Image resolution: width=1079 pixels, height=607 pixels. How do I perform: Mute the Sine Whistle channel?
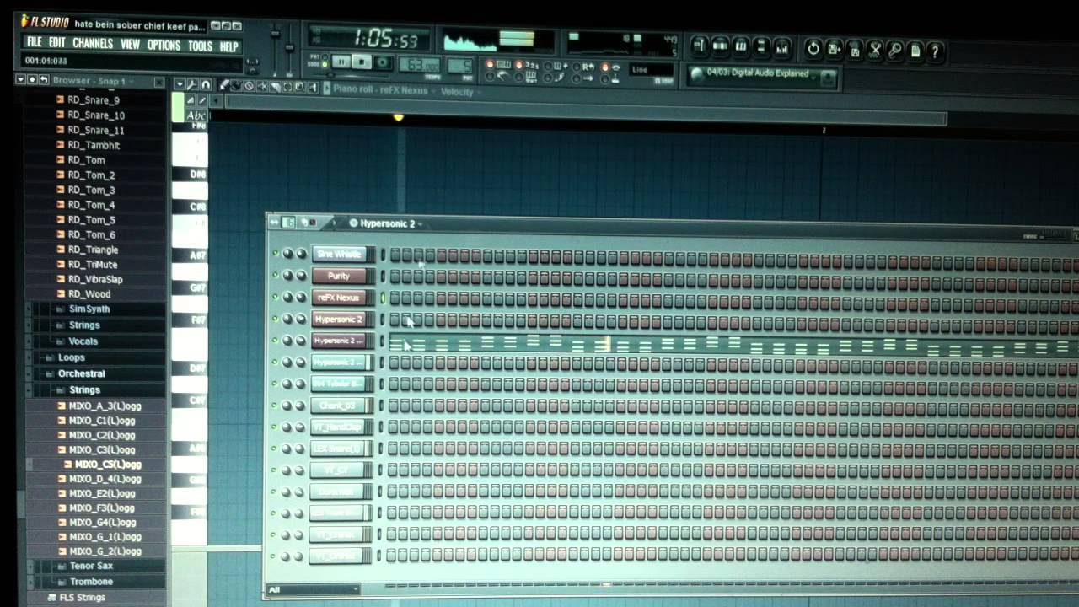pos(275,254)
